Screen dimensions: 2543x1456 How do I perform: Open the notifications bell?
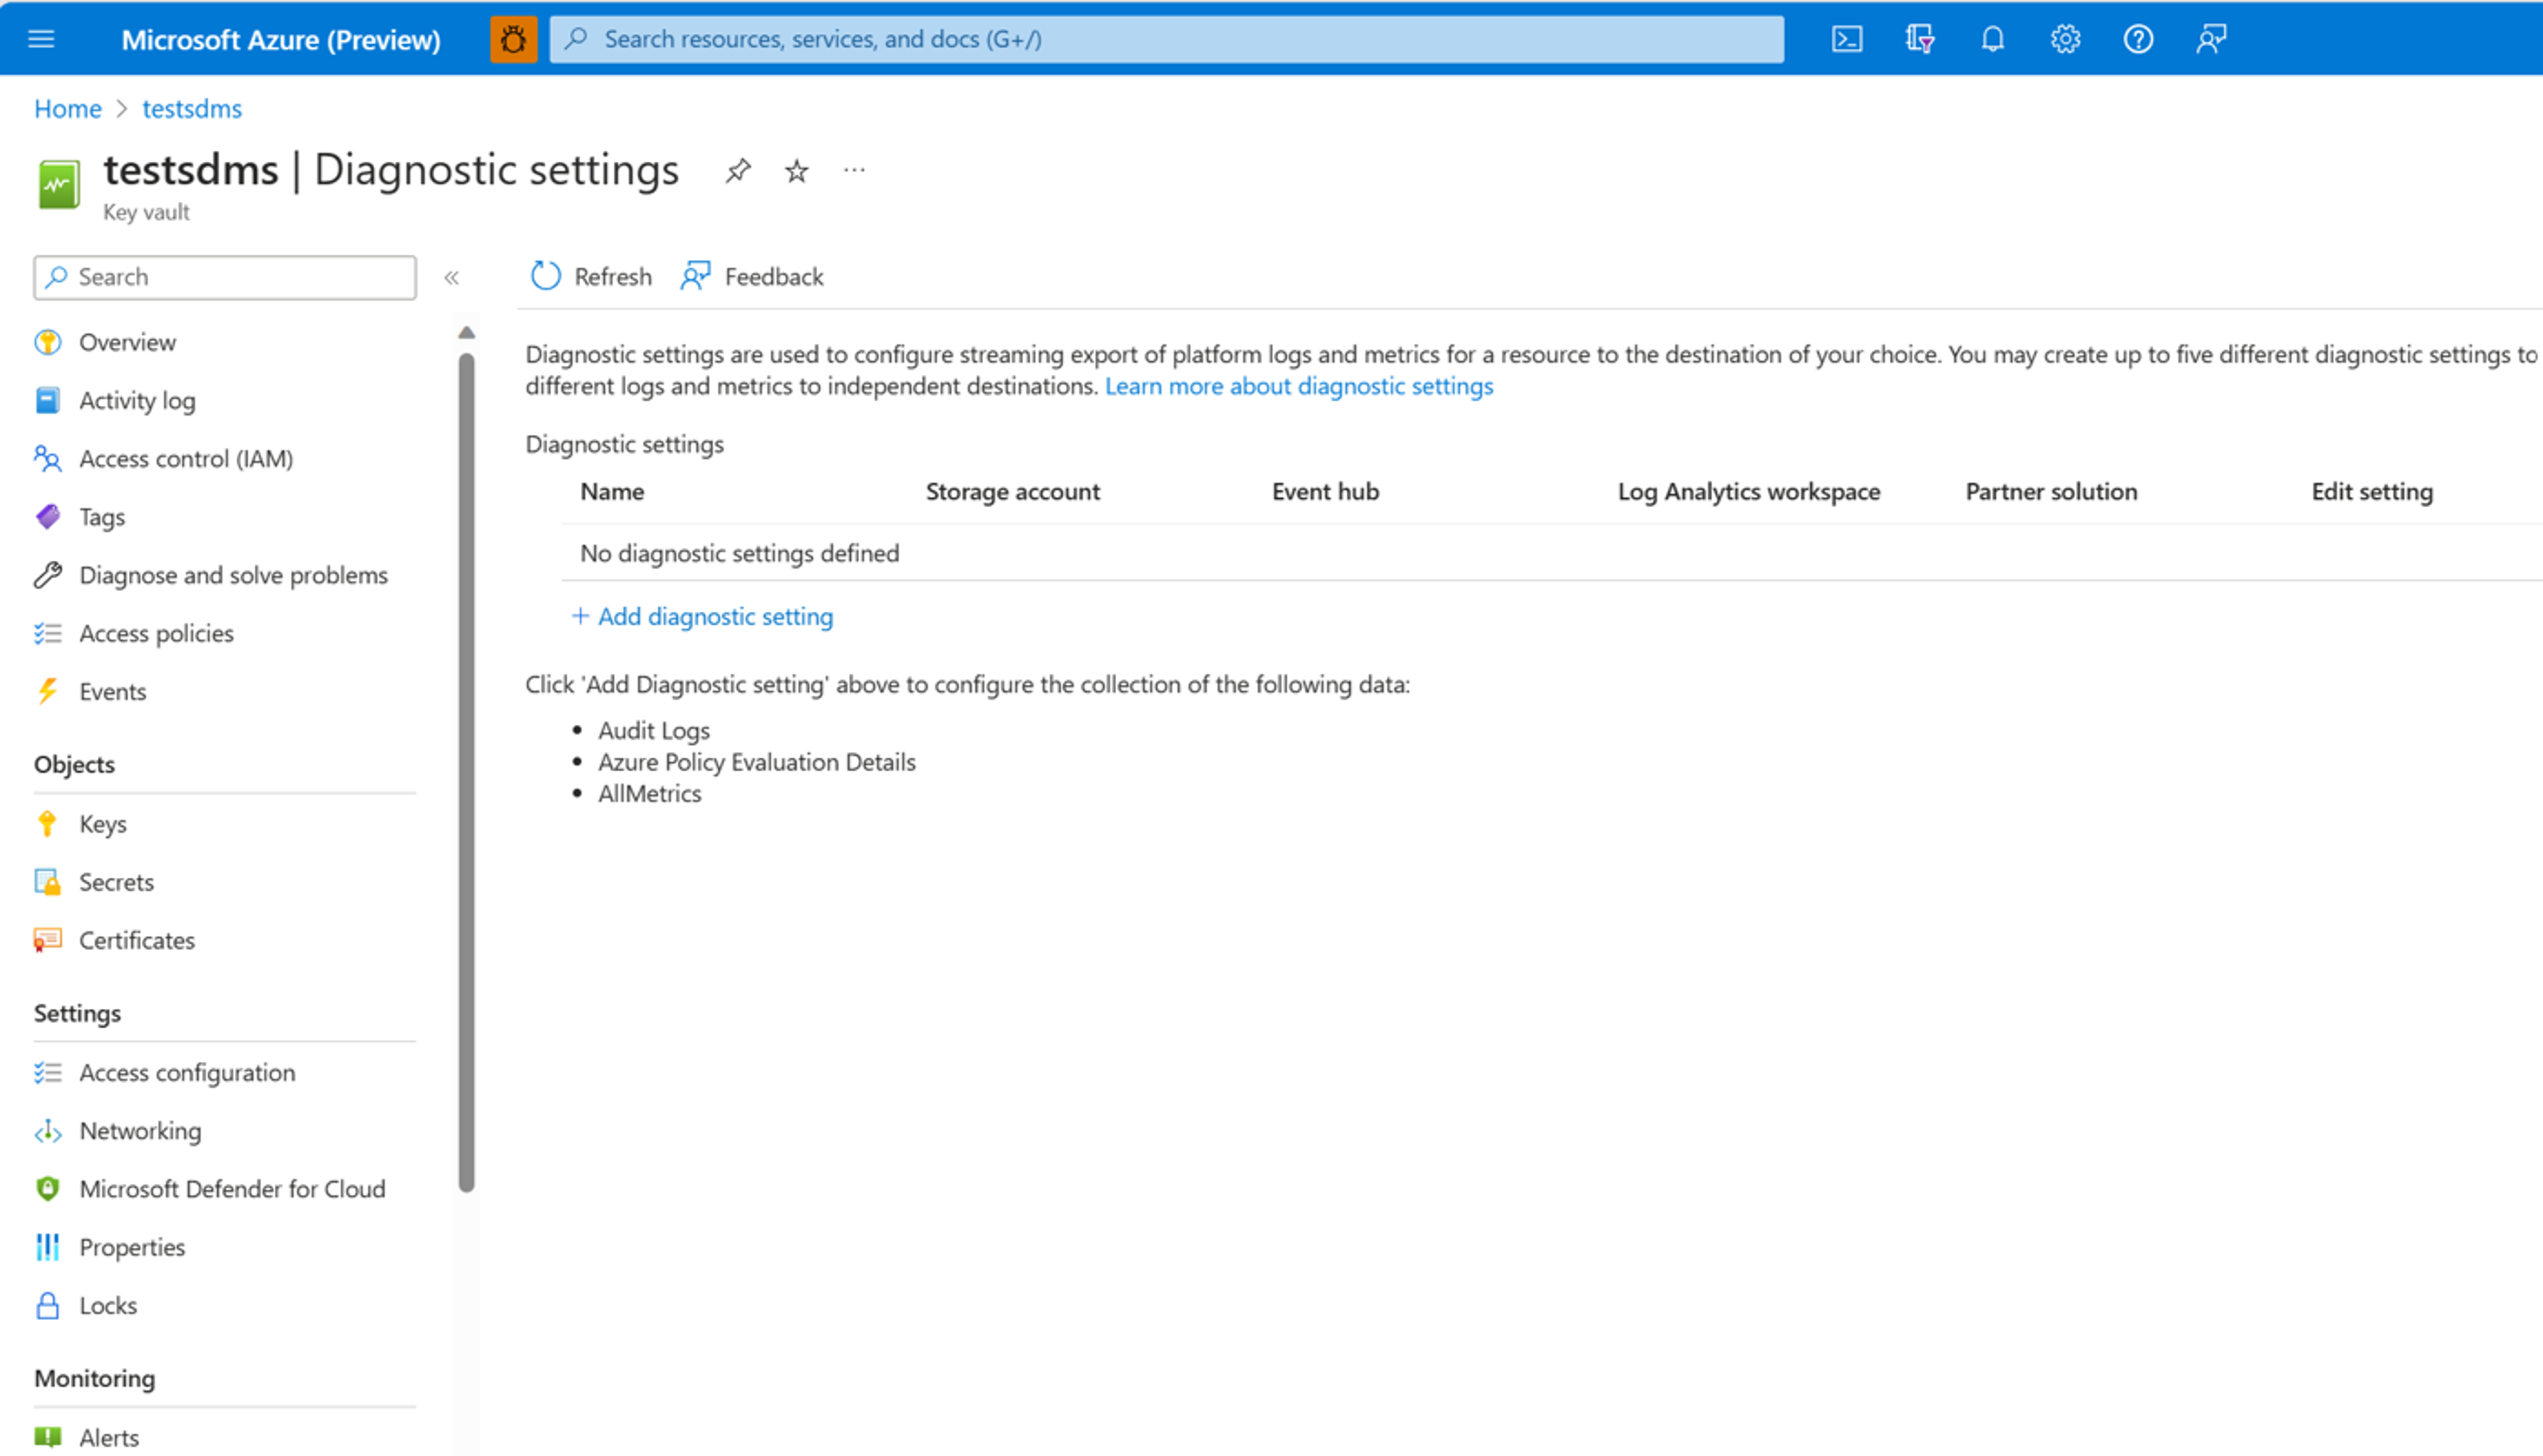(1992, 39)
